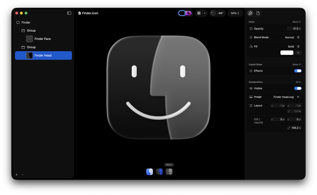Click the white fill color swatch
317x195 pixels.
point(286,53)
